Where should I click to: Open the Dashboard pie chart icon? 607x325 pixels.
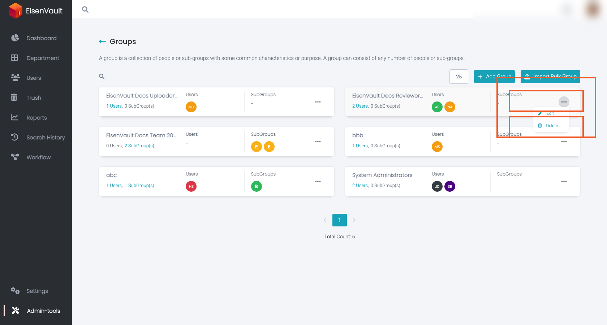(x=15, y=38)
